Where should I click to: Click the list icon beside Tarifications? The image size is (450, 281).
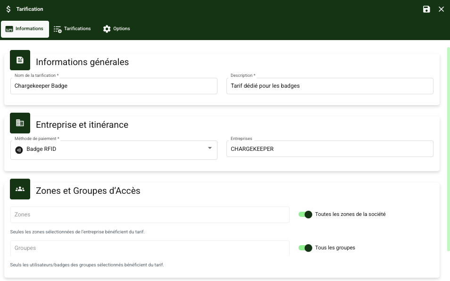(58, 29)
